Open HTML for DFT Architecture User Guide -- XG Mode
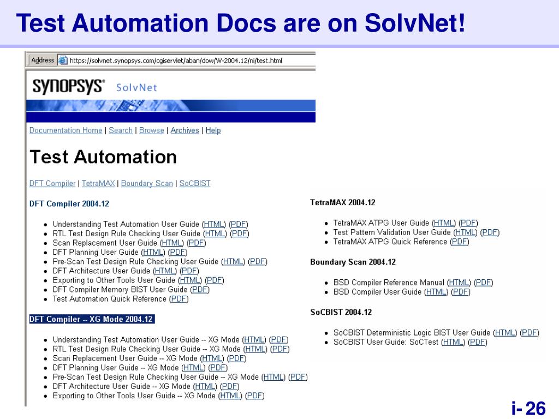This screenshot has height=419, width=559. point(205,386)
